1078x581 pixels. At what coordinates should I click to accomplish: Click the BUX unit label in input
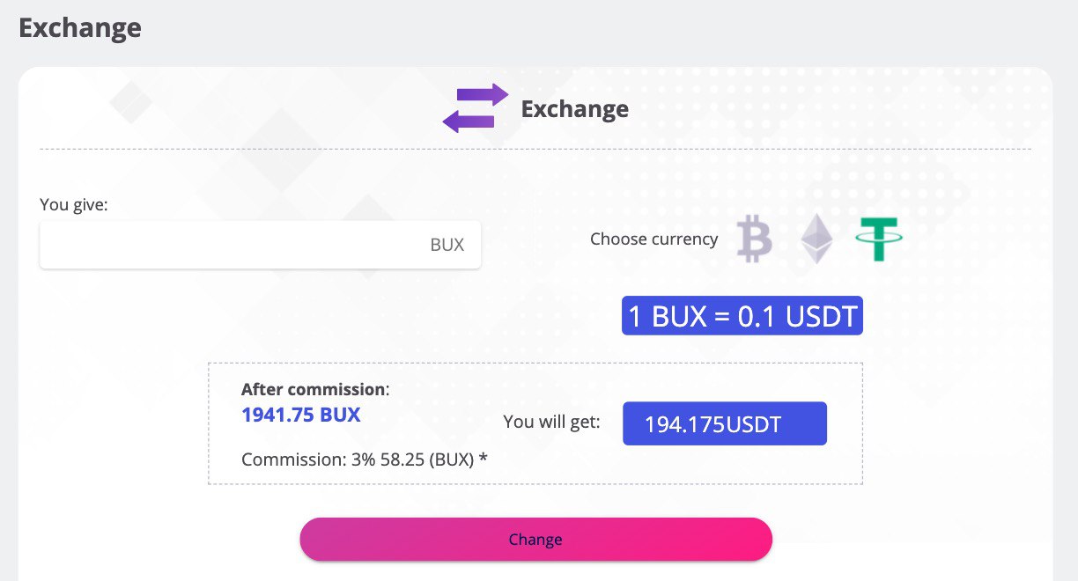point(447,245)
